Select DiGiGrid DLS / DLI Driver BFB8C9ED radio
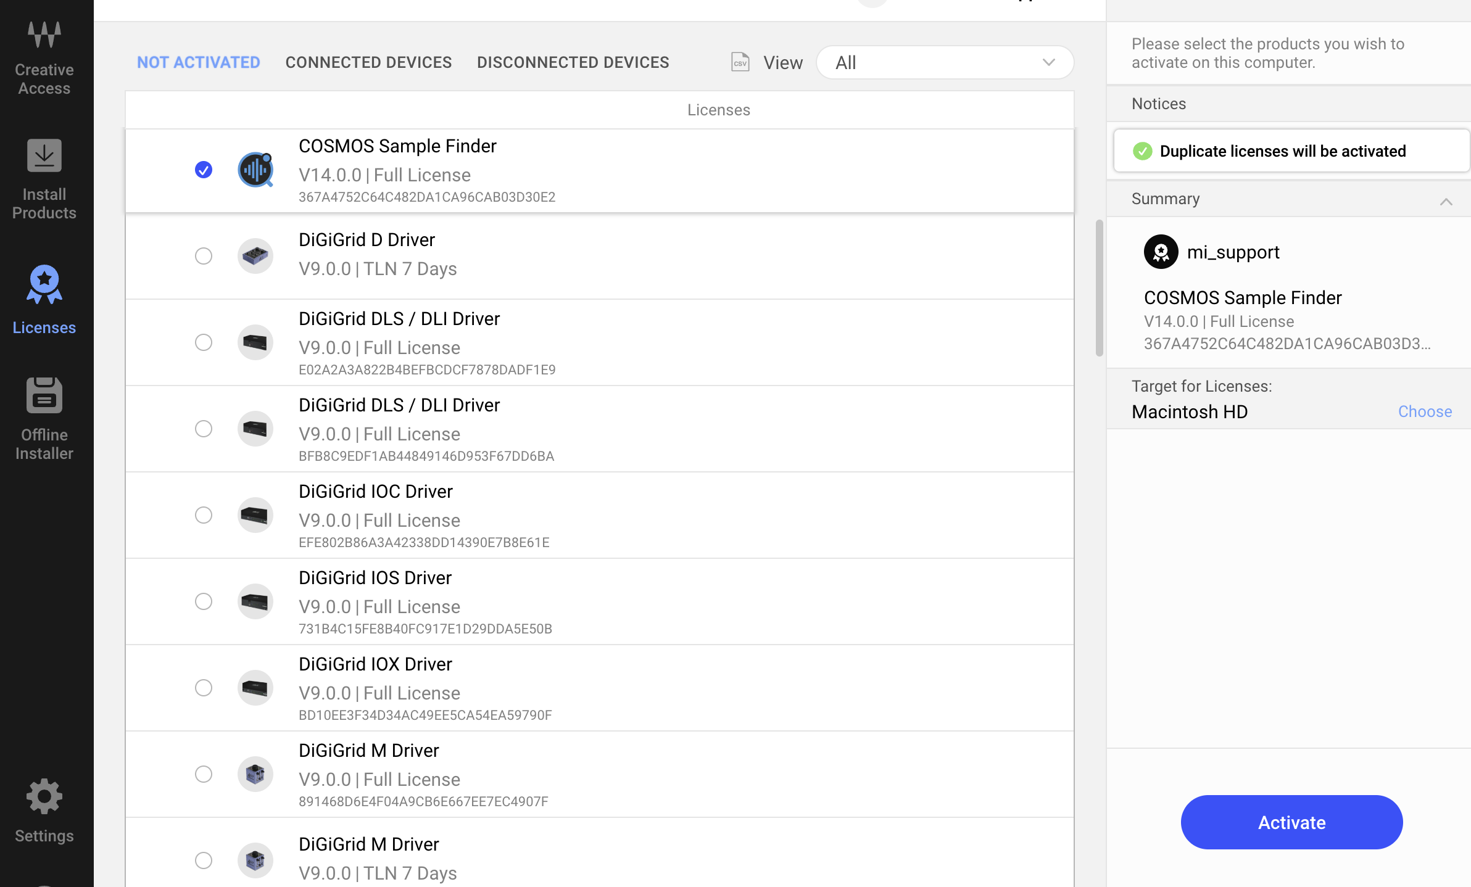Screen dimensions: 1471x887 click(x=204, y=429)
